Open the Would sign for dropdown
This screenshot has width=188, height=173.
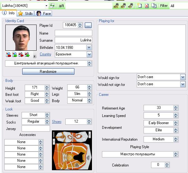pos(183,77)
